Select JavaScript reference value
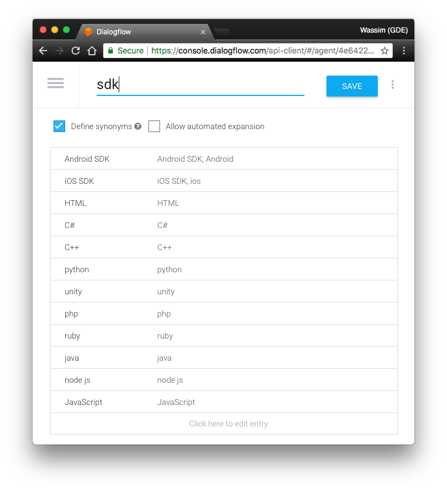The width and height of the screenshot is (447, 491). point(83,403)
